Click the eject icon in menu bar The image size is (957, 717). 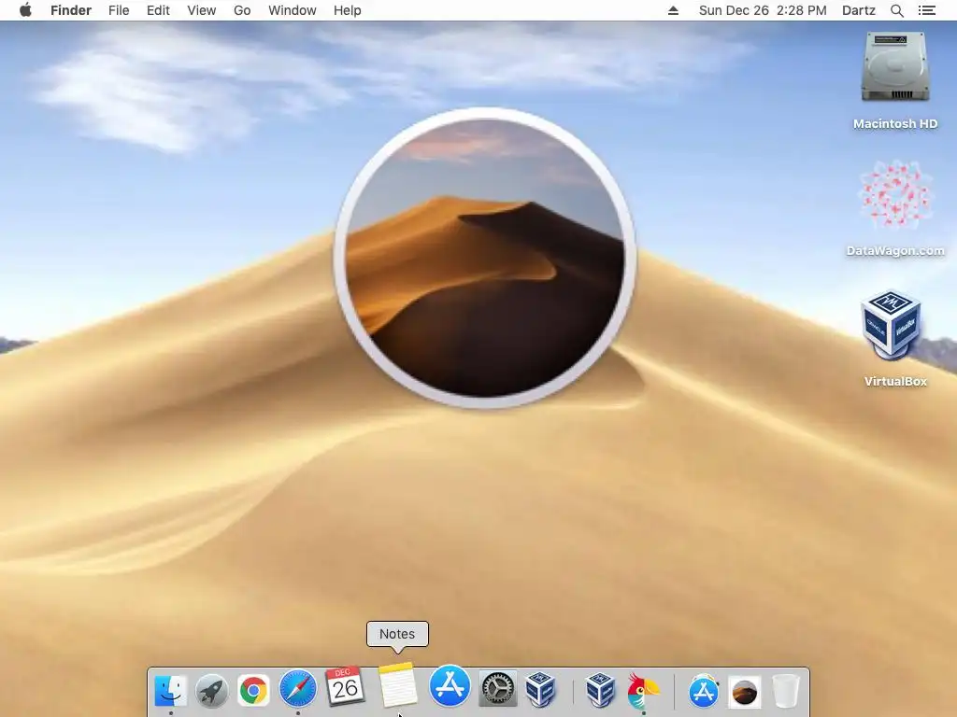673,10
